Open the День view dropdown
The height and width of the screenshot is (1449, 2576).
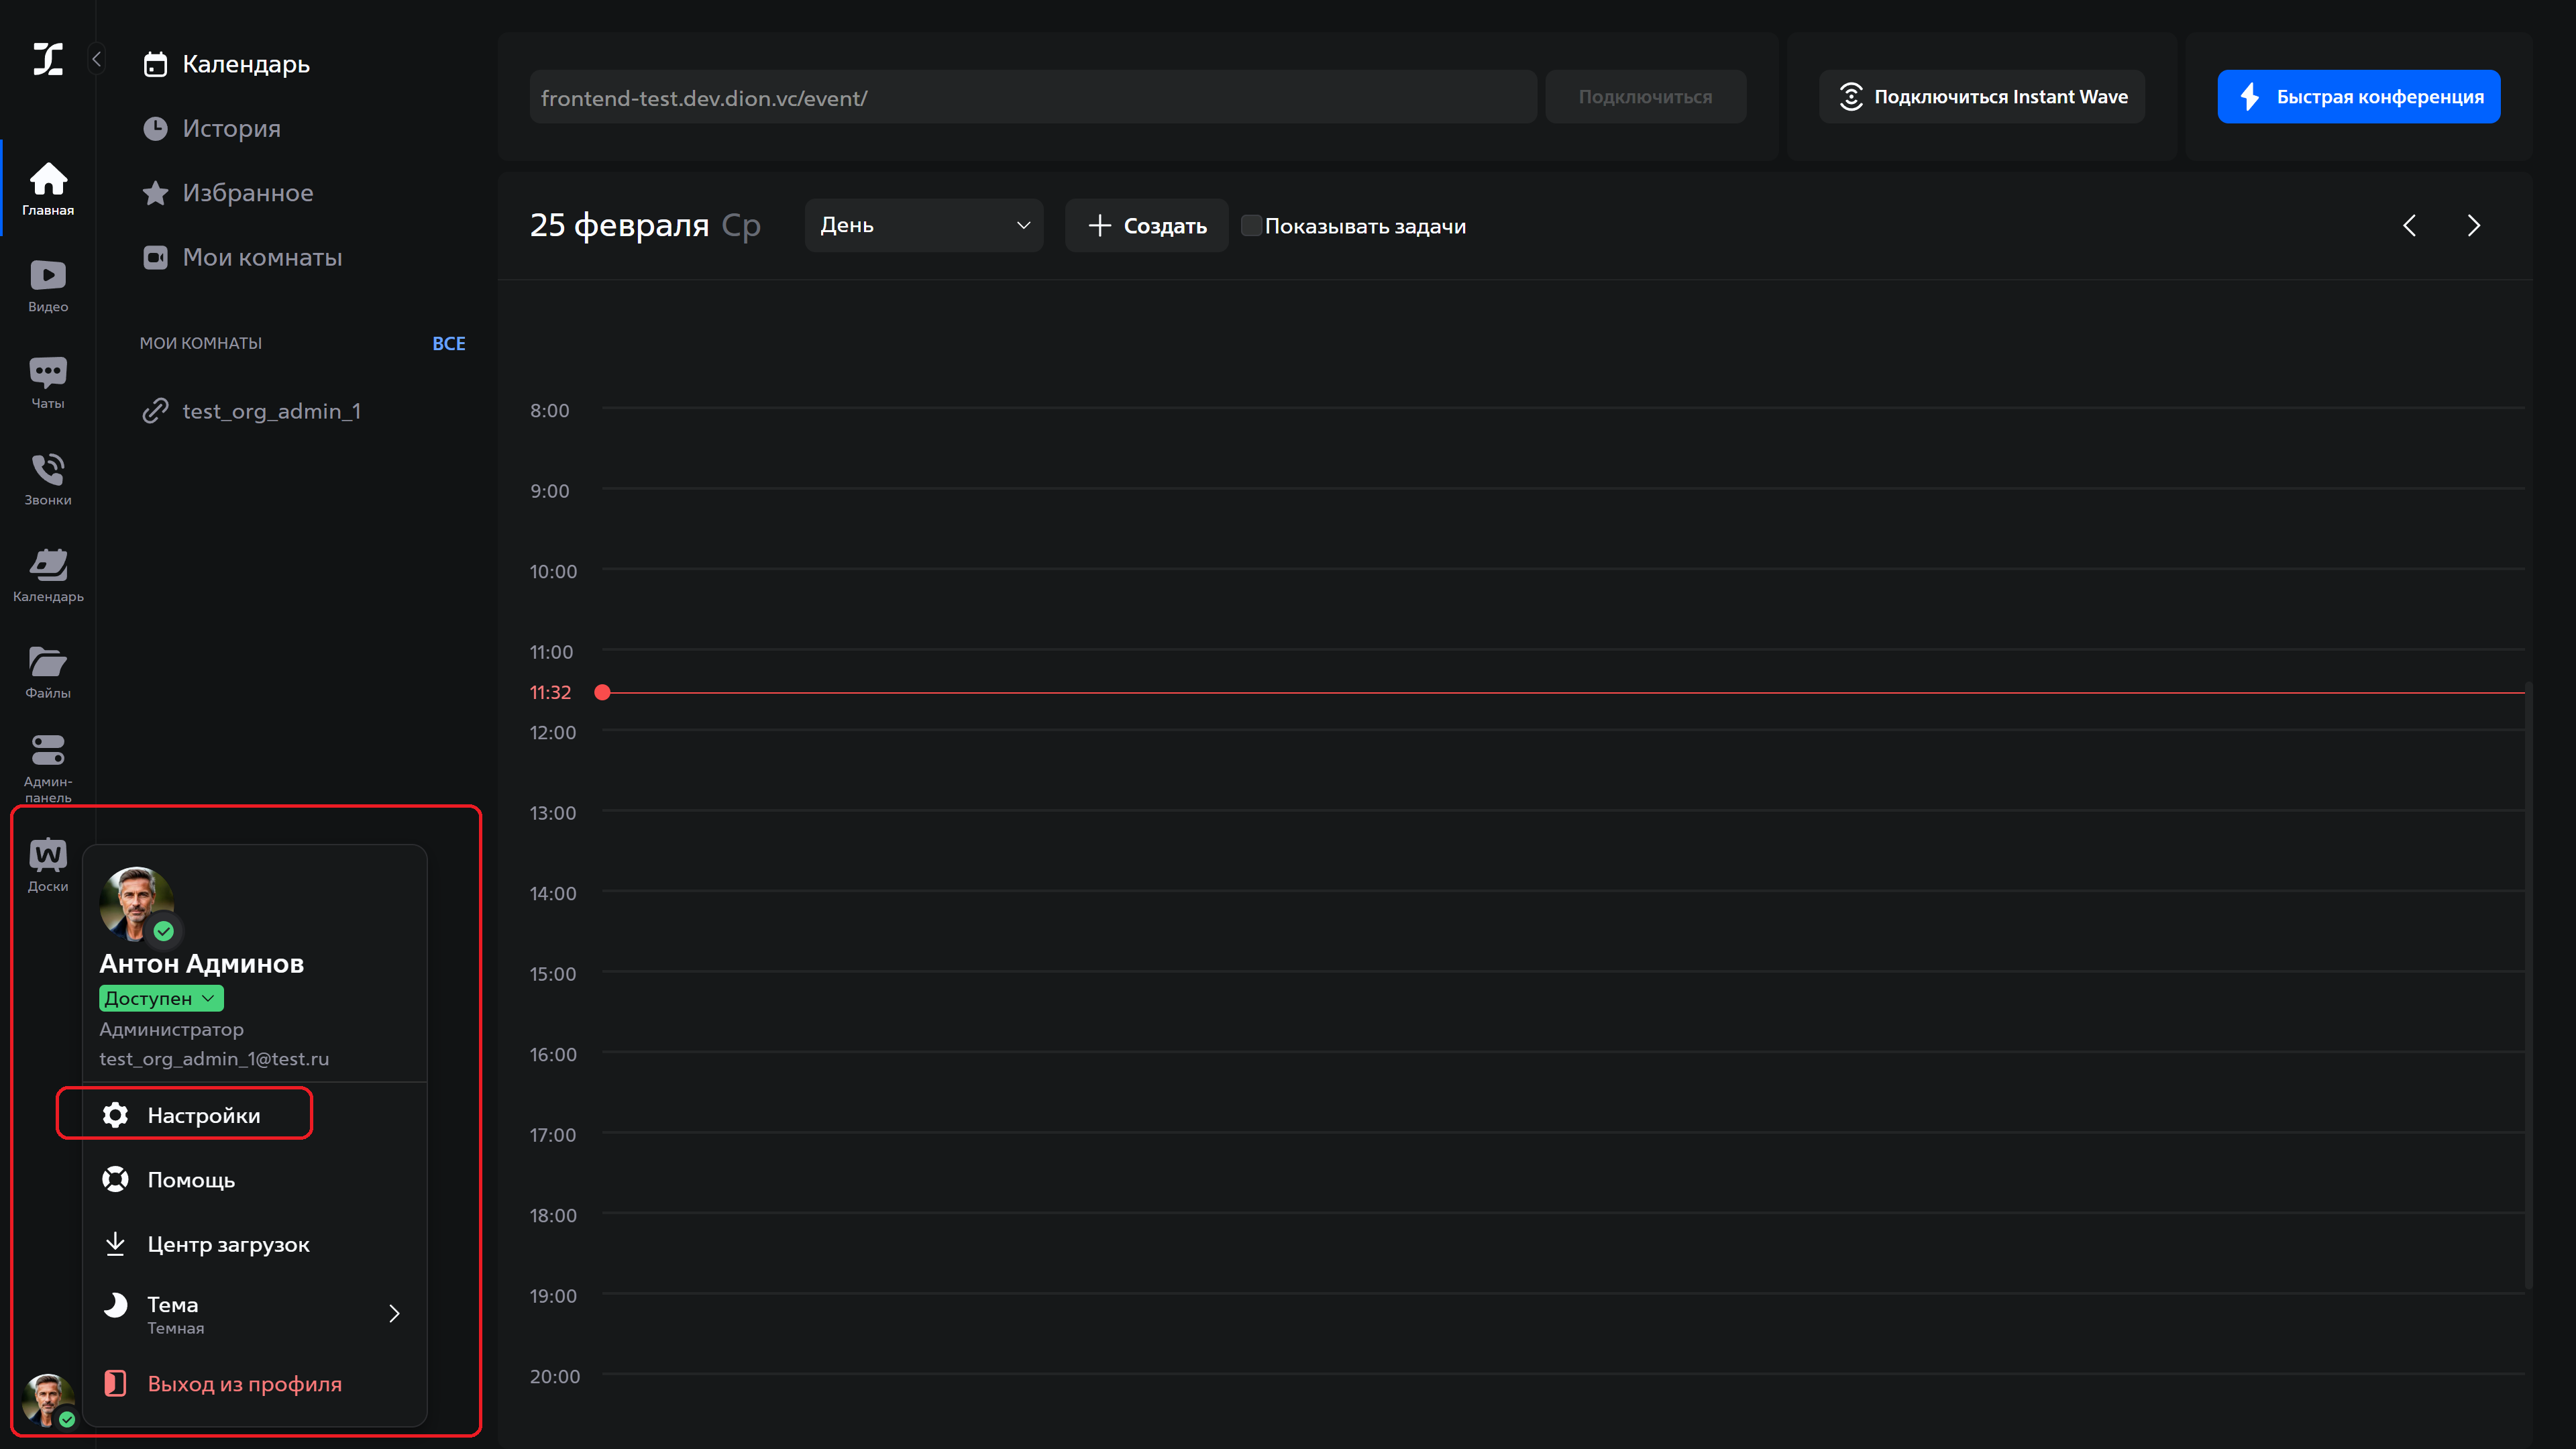(x=923, y=225)
